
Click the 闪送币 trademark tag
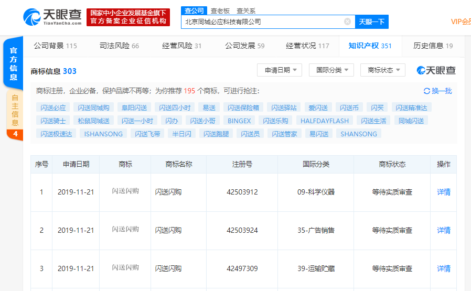tap(349, 107)
